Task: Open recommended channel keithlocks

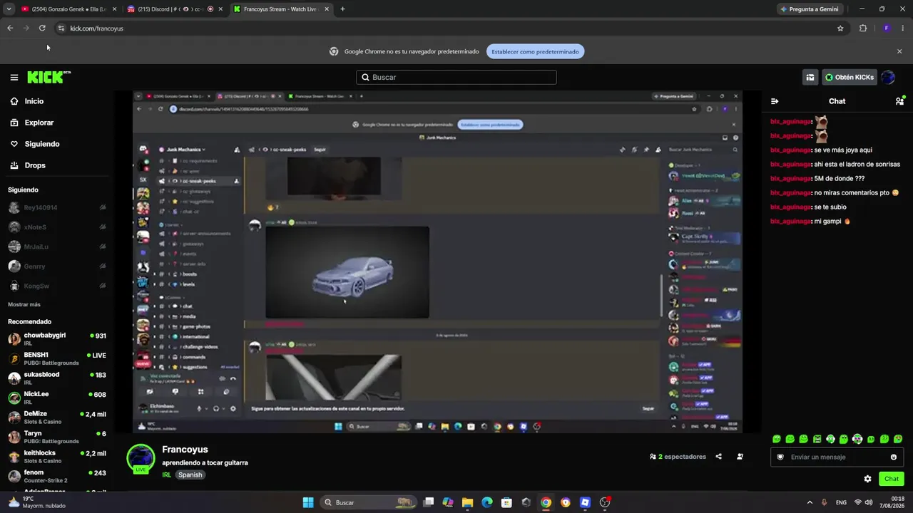Action: (57, 456)
